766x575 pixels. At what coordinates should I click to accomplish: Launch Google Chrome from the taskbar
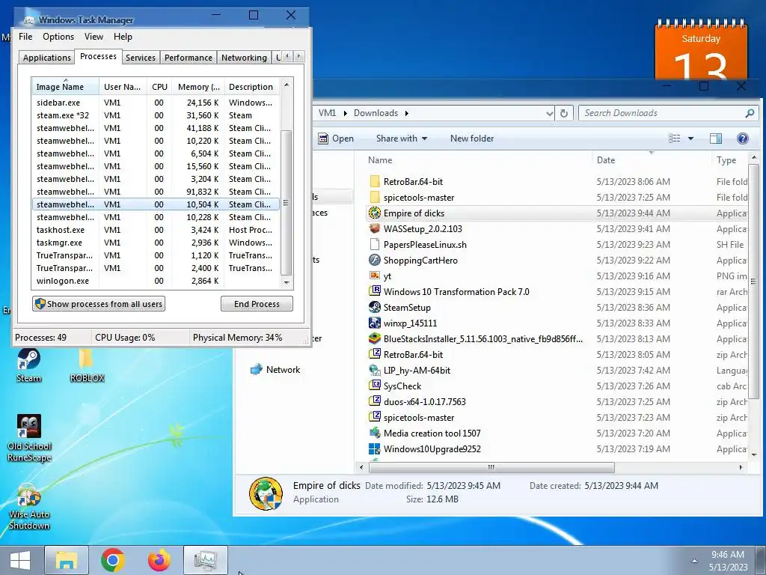pos(113,560)
